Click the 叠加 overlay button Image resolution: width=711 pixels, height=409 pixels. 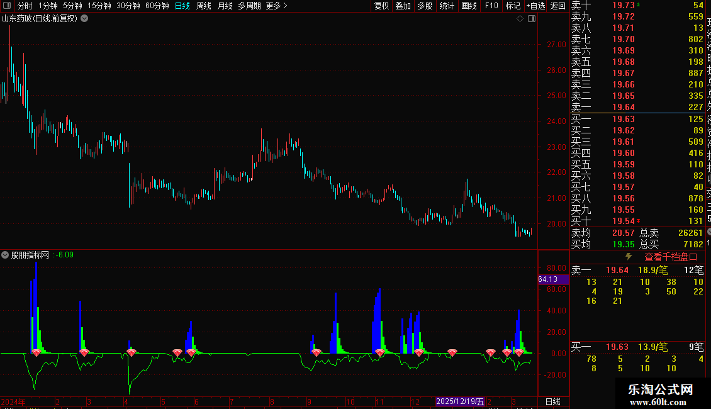(403, 6)
